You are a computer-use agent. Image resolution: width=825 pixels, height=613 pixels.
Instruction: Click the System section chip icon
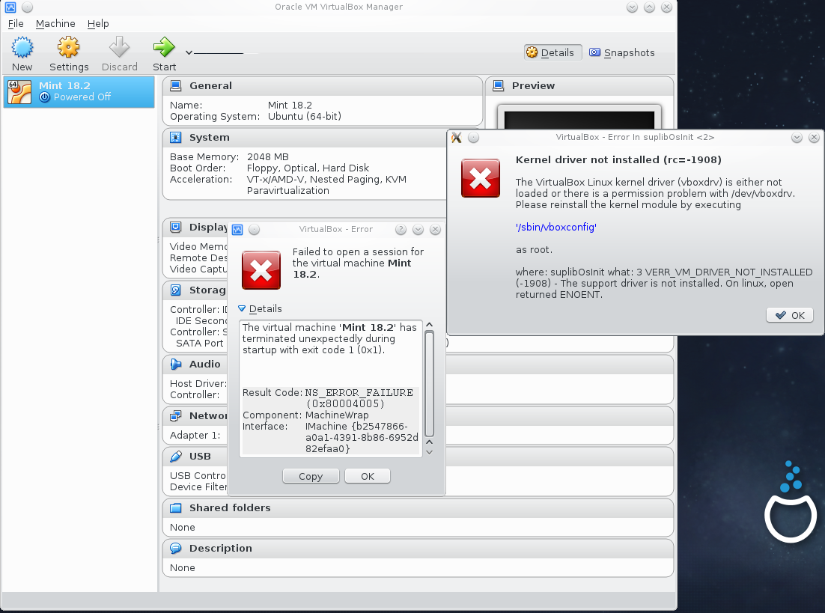tap(176, 137)
